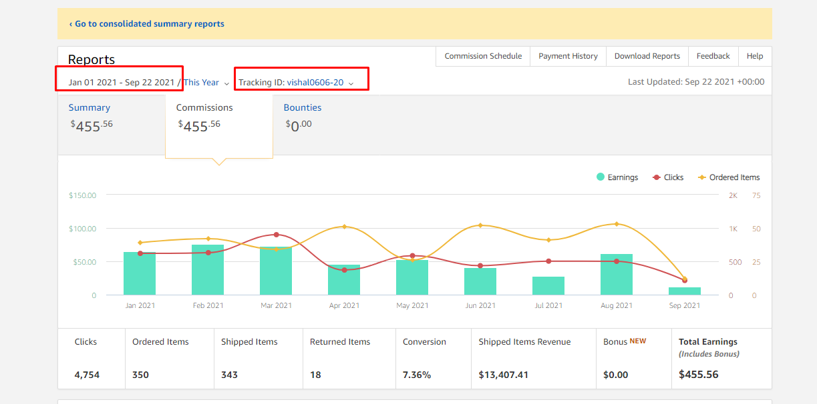Open the Commission Schedule page
This screenshot has width=817, height=404.
click(483, 56)
